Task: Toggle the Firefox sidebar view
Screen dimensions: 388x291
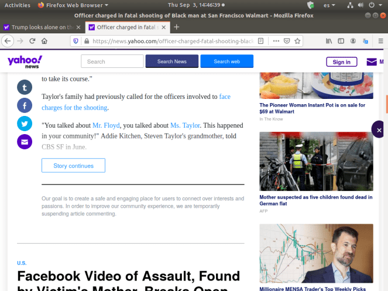Action: [341, 41]
